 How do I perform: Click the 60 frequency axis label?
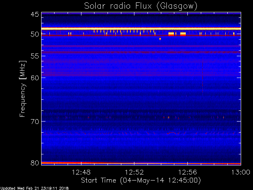tap(35, 78)
